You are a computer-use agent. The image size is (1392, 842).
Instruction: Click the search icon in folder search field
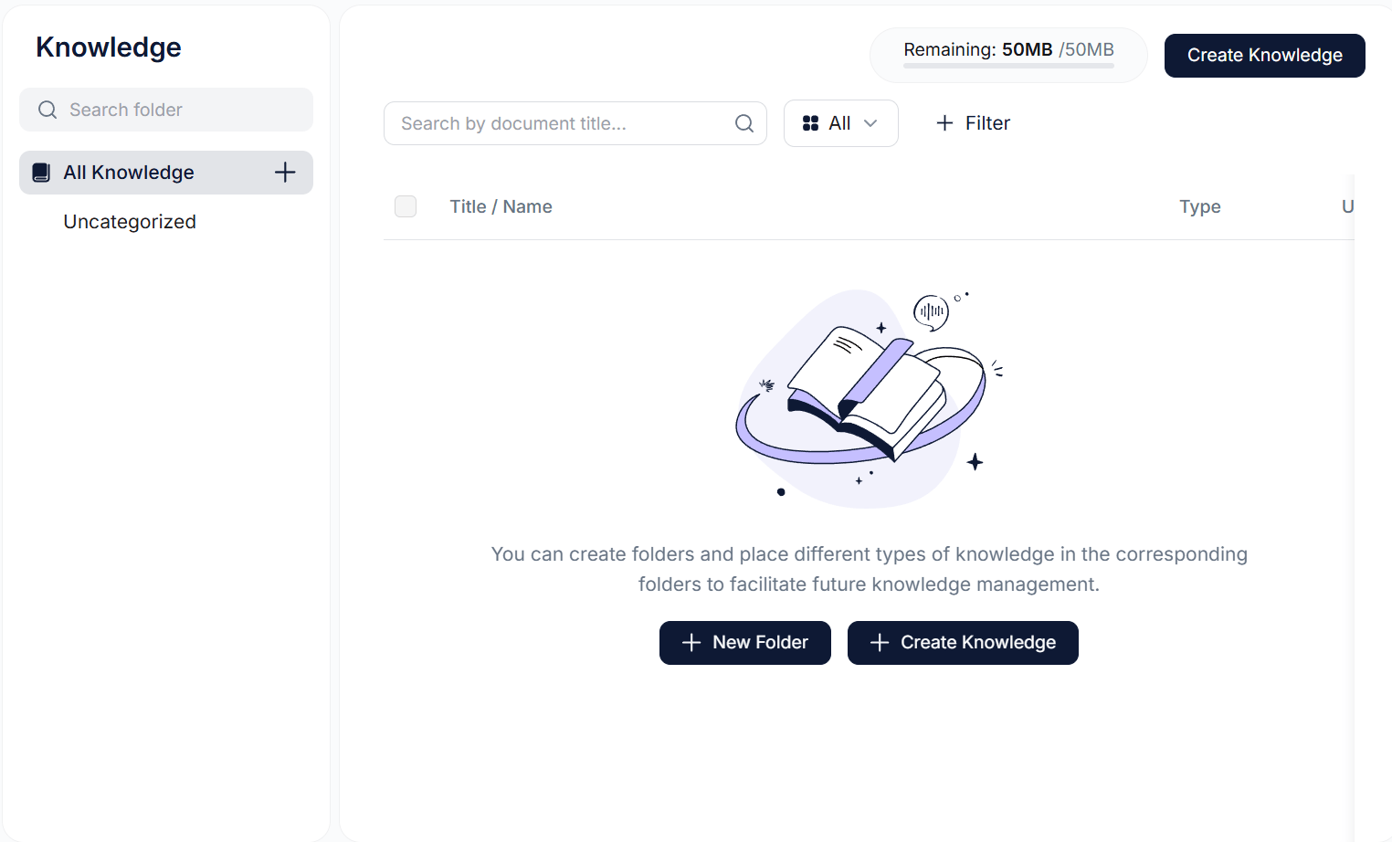coord(47,109)
